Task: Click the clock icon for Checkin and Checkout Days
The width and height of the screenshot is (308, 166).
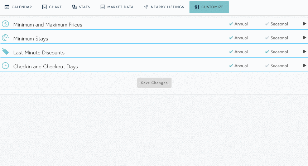Action: pos(5,65)
